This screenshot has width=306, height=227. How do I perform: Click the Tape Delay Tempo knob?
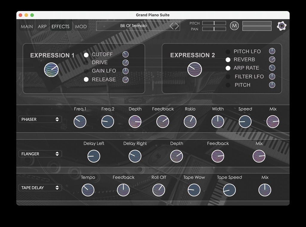(88, 190)
